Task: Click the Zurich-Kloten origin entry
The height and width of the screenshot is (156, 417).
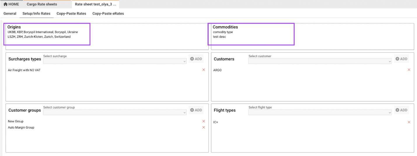Action: [39, 37]
